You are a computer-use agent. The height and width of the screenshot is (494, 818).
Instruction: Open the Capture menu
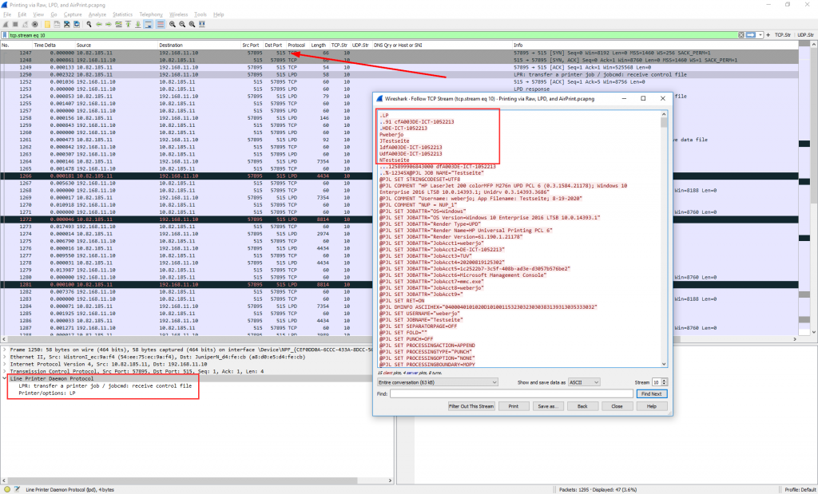click(73, 14)
